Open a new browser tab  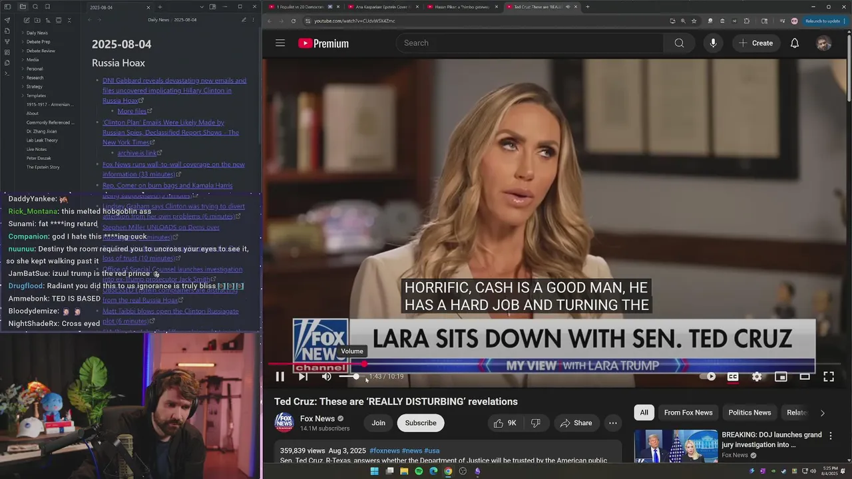[587, 7]
